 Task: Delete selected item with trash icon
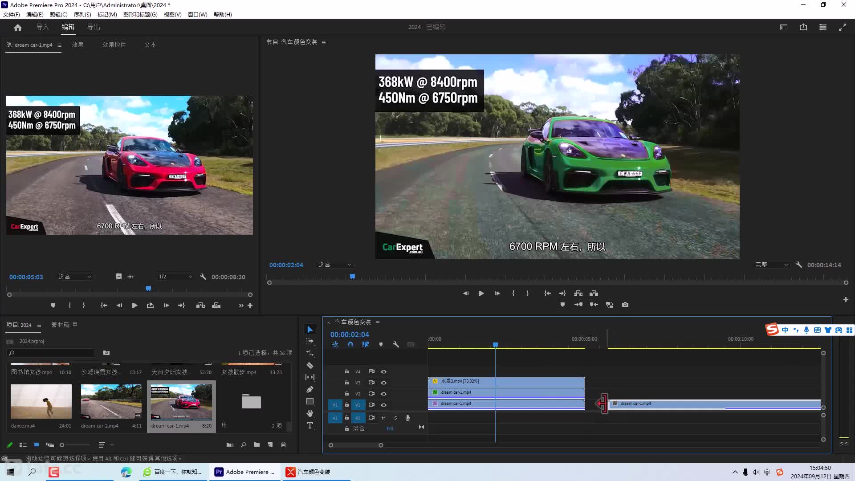(x=283, y=444)
